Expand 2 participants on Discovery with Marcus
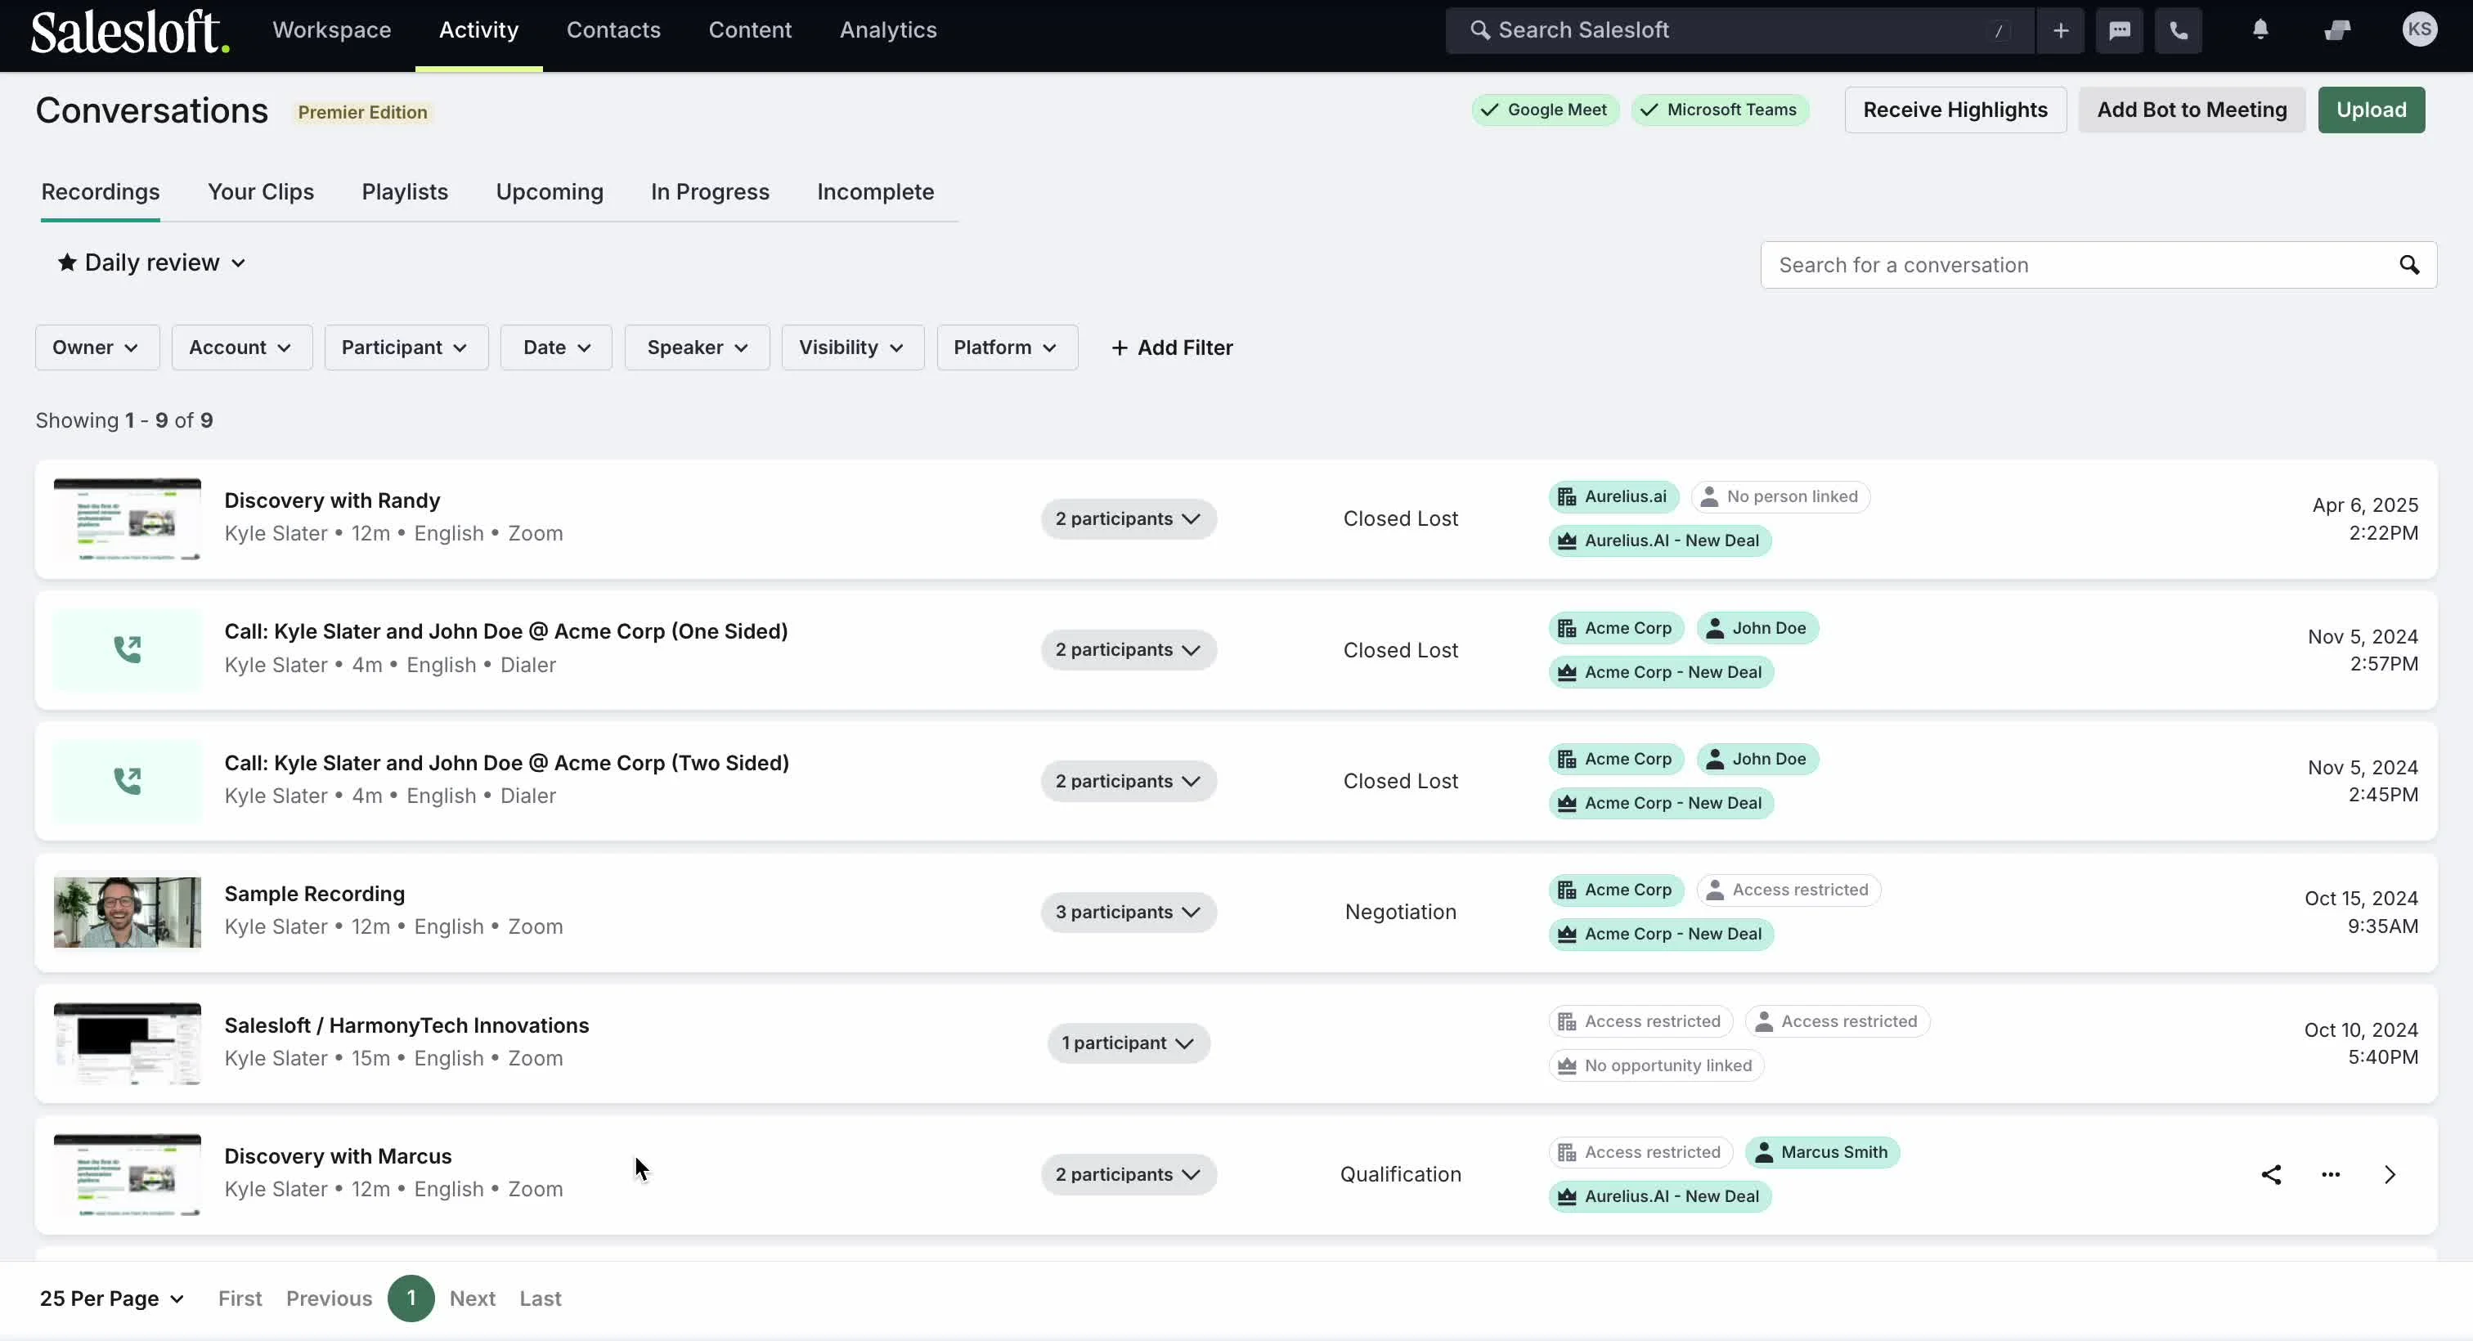 tap(1128, 1174)
